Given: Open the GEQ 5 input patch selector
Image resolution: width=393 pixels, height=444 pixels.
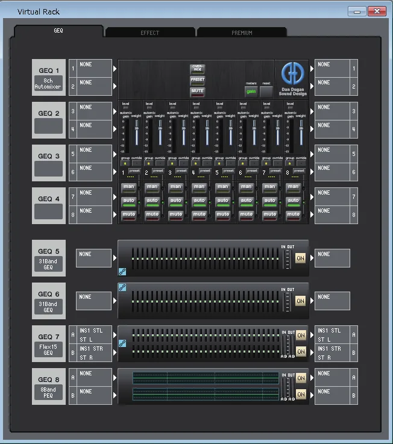Looking at the screenshot, I should pos(93,258).
